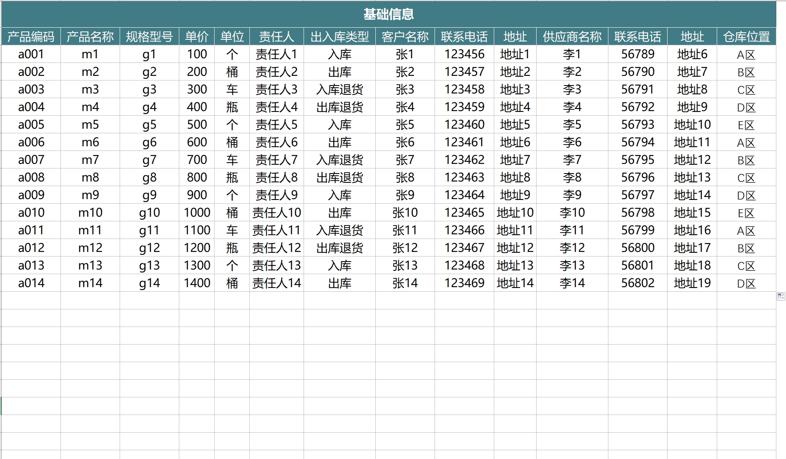The width and height of the screenshot is (786, 459).
Task: Click phone number cell 123469
Action: [x=464, y=283]
